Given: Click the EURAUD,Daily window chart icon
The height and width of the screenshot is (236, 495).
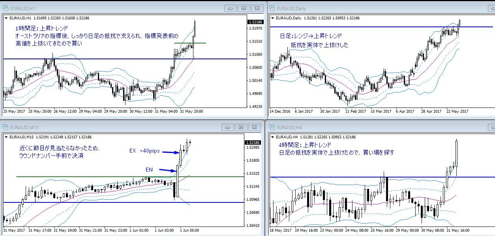Looking at the screenshot, I should pyautogui.click(x=272, y=8).
